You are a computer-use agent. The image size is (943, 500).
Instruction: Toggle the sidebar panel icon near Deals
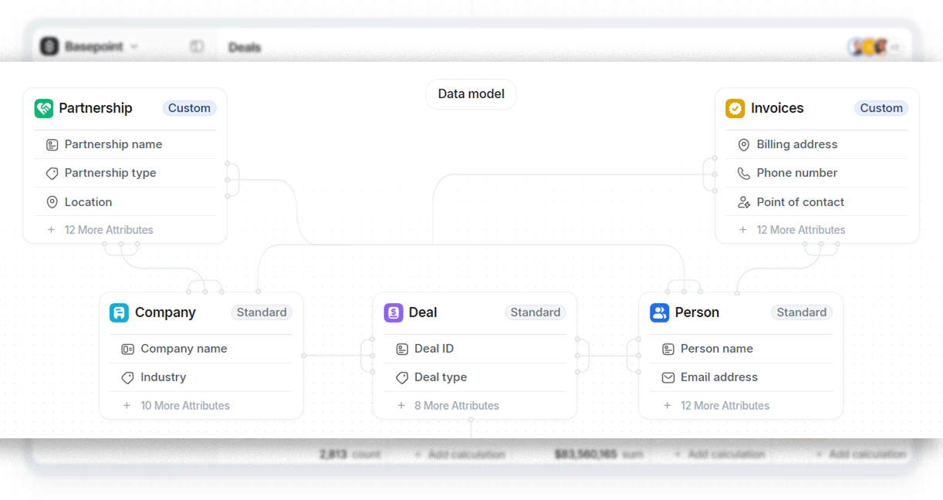(x=197, y=47)
